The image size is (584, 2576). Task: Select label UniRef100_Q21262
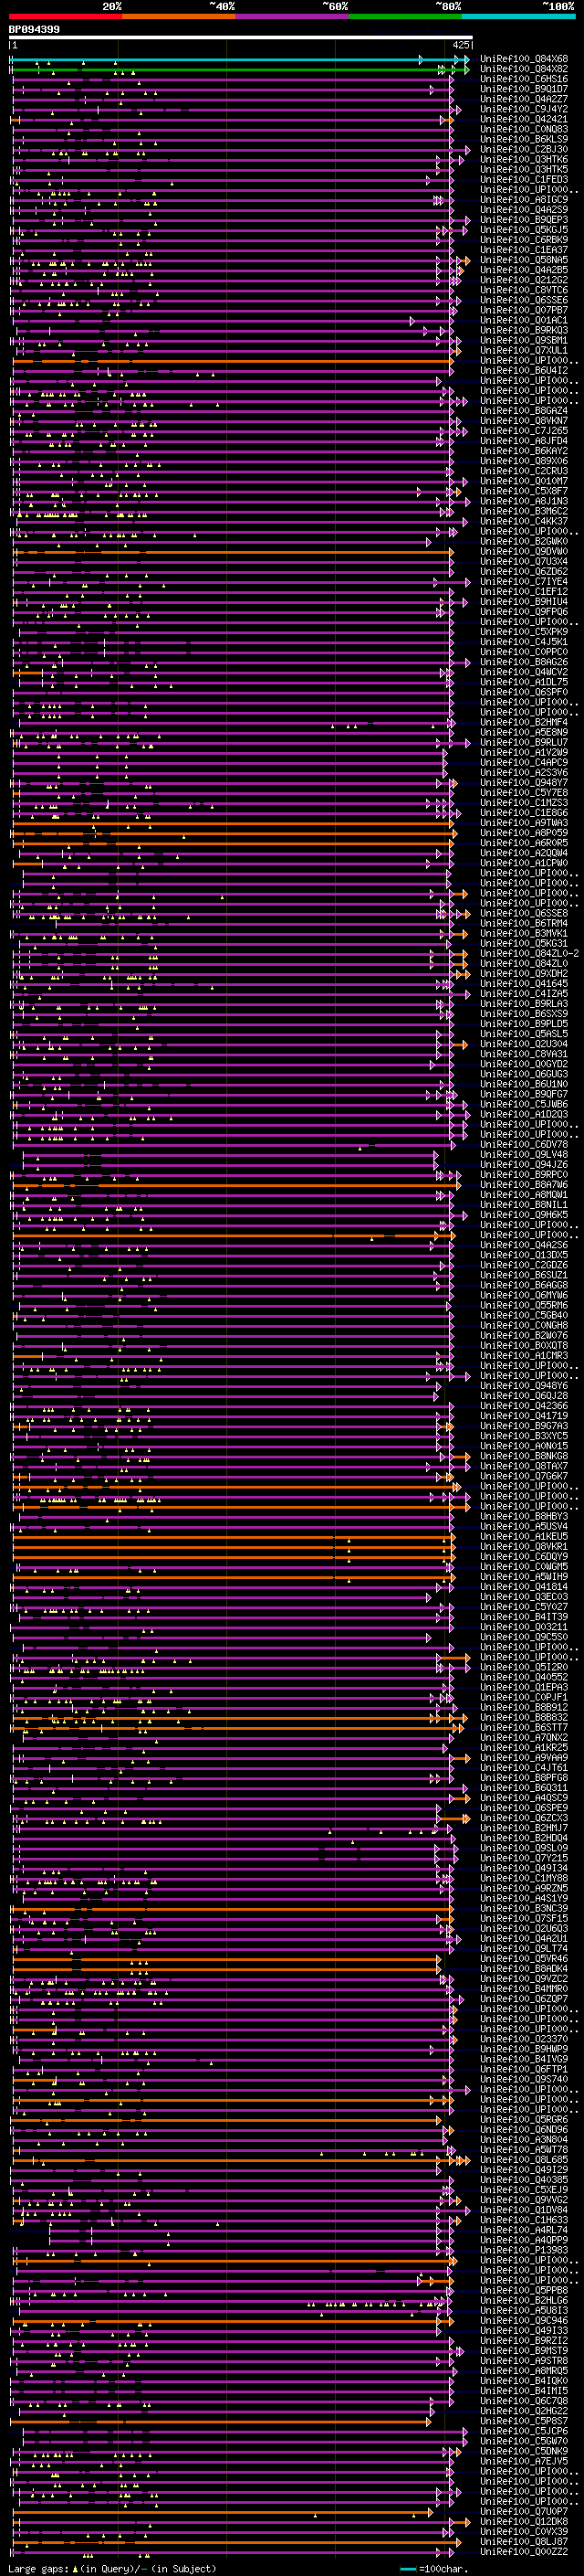pos(524,279)
